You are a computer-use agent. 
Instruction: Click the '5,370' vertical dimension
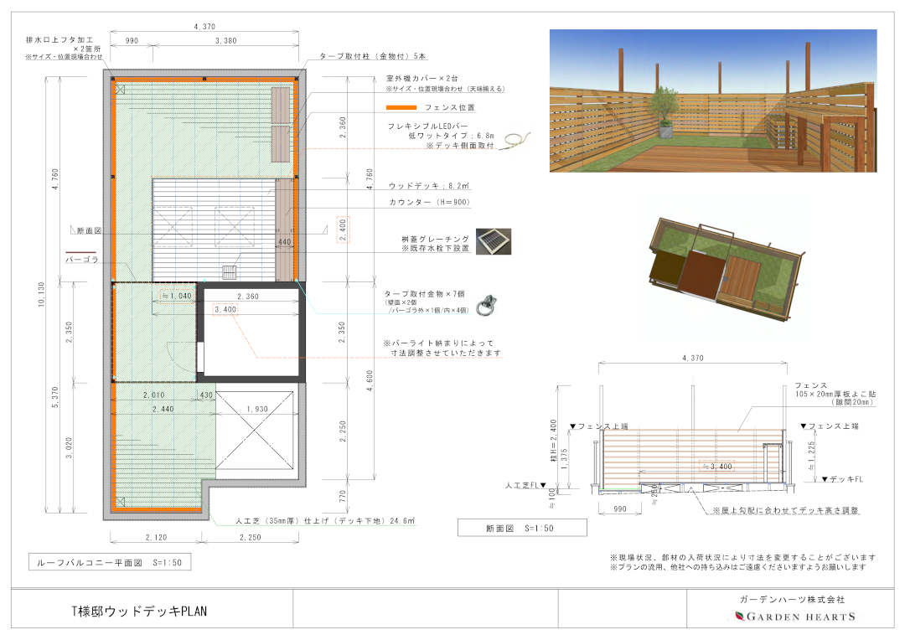point(54,397)
